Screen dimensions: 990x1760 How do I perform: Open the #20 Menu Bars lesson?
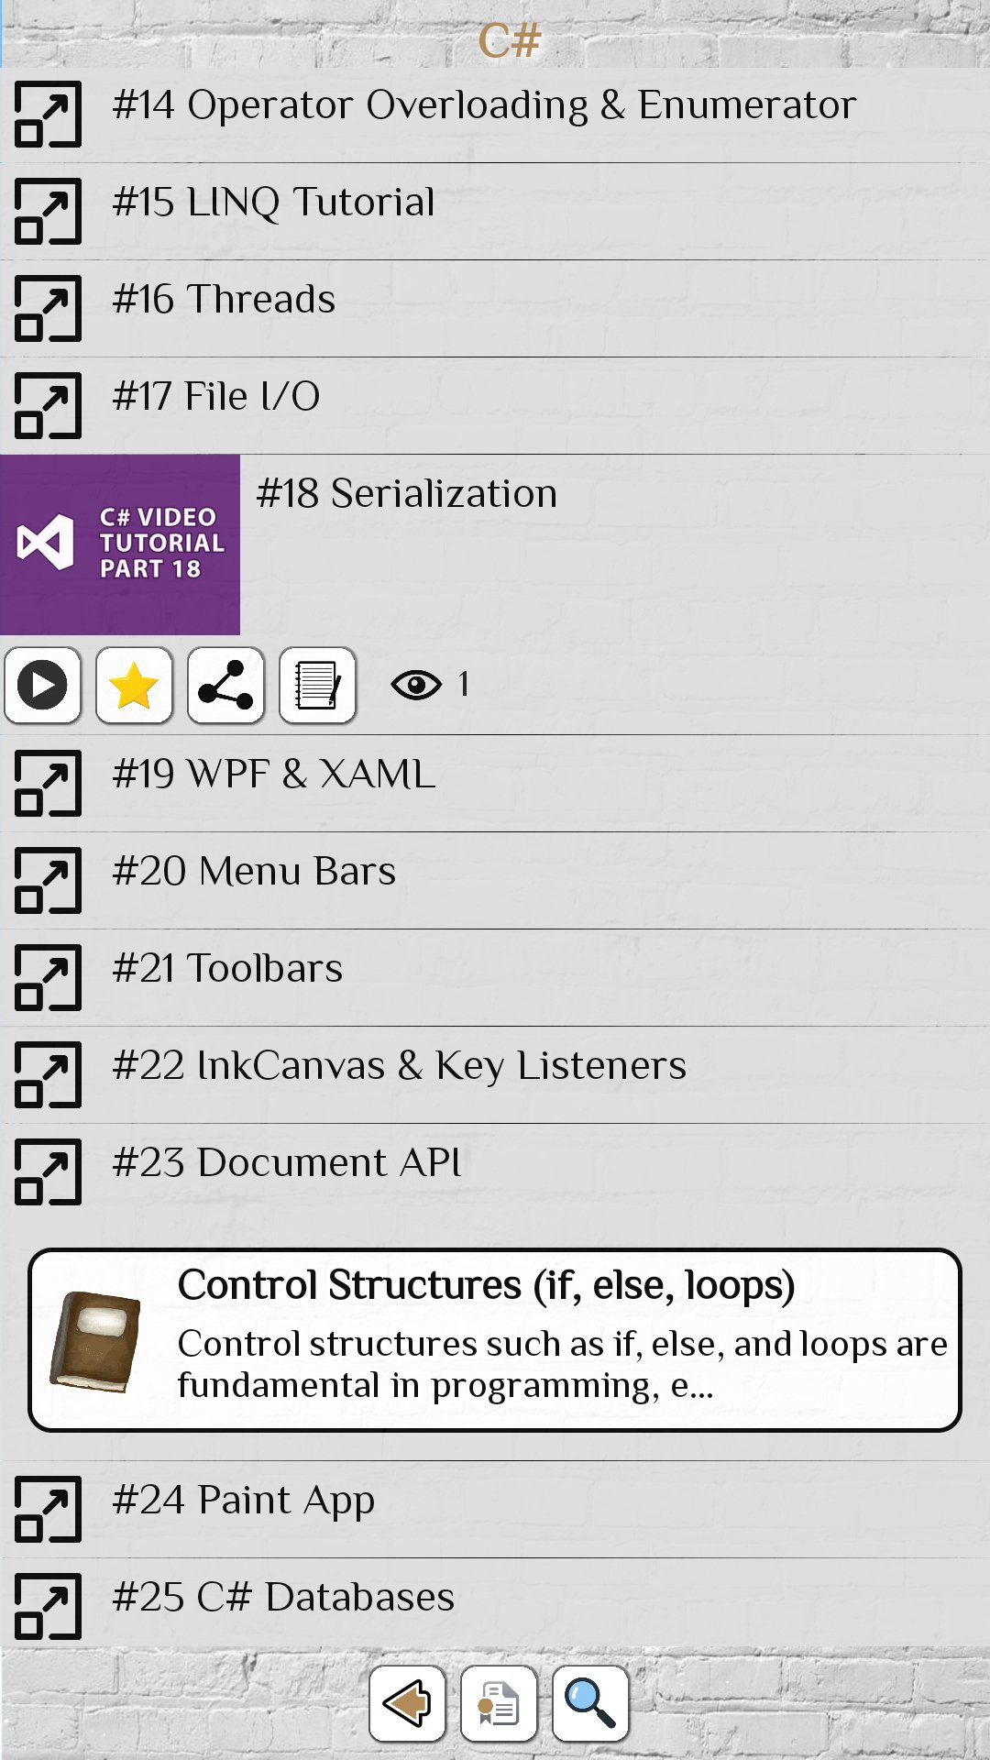click(254, 872)
